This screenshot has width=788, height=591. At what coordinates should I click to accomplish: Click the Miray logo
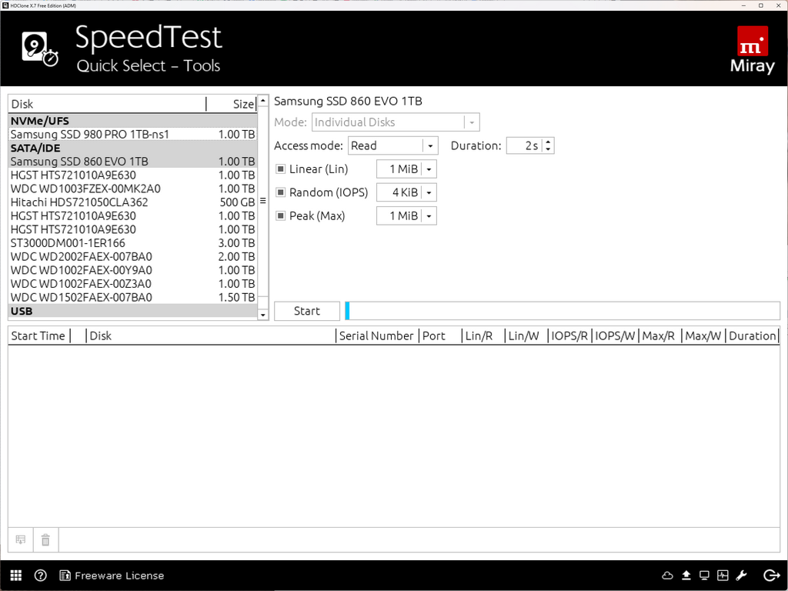(x=753, y=49)
